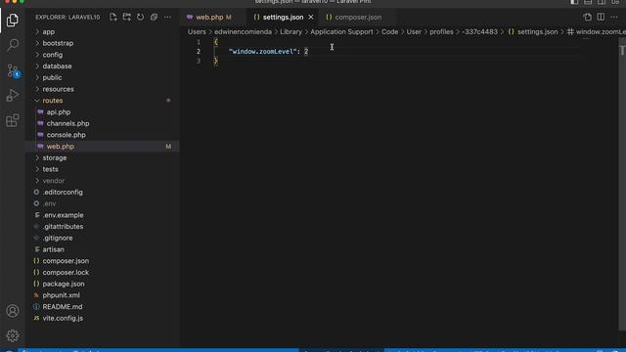Click the -337c4483 breadcrumb segment
This screenshot has height=352, width=626.
tap(479, 32)
